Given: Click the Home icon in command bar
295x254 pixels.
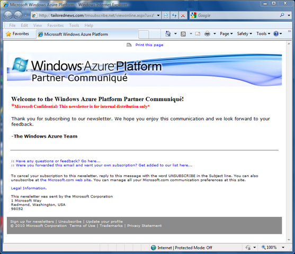Looking at the screenshot, I should [x=168, y=34].
